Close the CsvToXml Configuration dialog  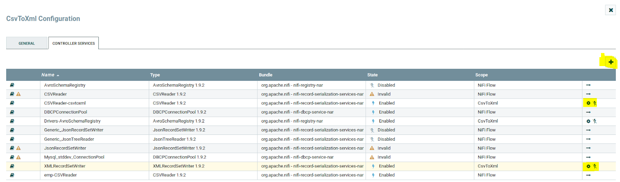point(610,10)
